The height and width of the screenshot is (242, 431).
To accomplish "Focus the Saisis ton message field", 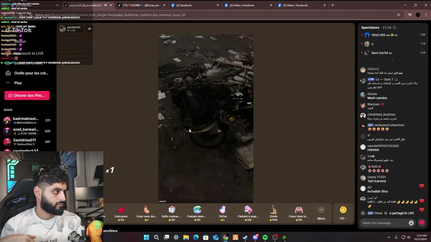I will [384, 223].
